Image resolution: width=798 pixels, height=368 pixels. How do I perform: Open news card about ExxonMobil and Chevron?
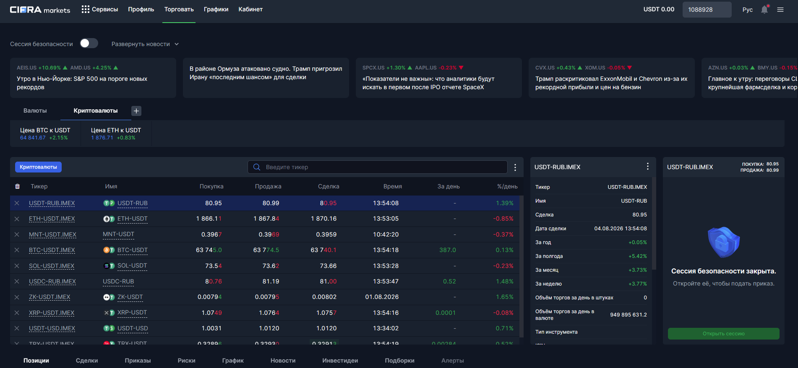pyautogui.click(x=612, y=78)
